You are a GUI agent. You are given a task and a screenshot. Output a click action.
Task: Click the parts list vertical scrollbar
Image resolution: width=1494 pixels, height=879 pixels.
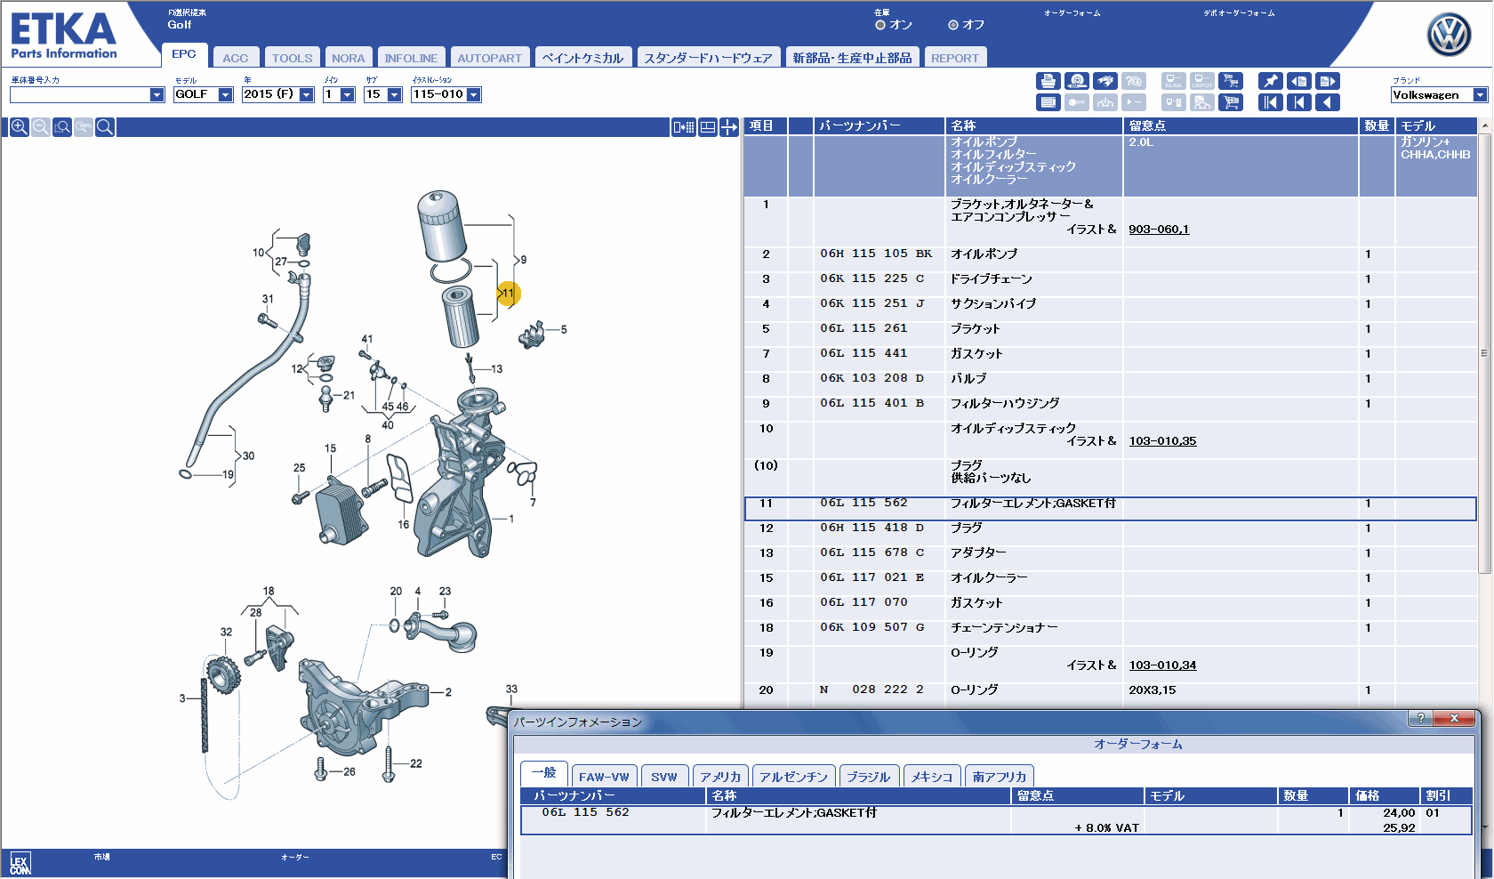point(1484,353)
